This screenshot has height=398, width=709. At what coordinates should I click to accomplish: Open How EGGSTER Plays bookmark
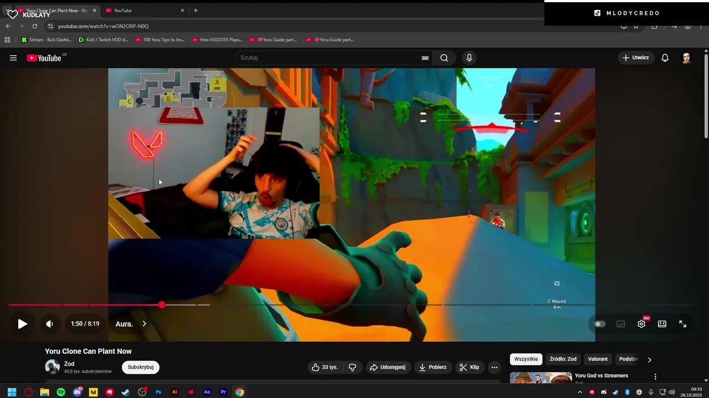click(x=217, y=40)
